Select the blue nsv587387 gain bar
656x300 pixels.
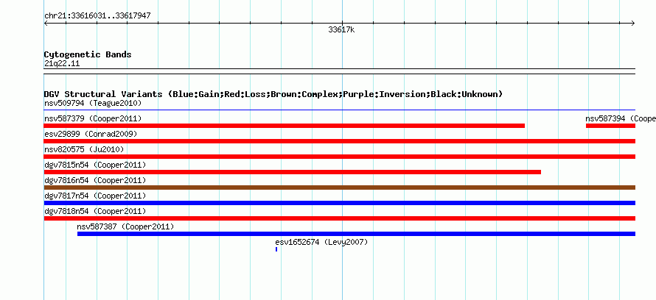pos(356,234)
